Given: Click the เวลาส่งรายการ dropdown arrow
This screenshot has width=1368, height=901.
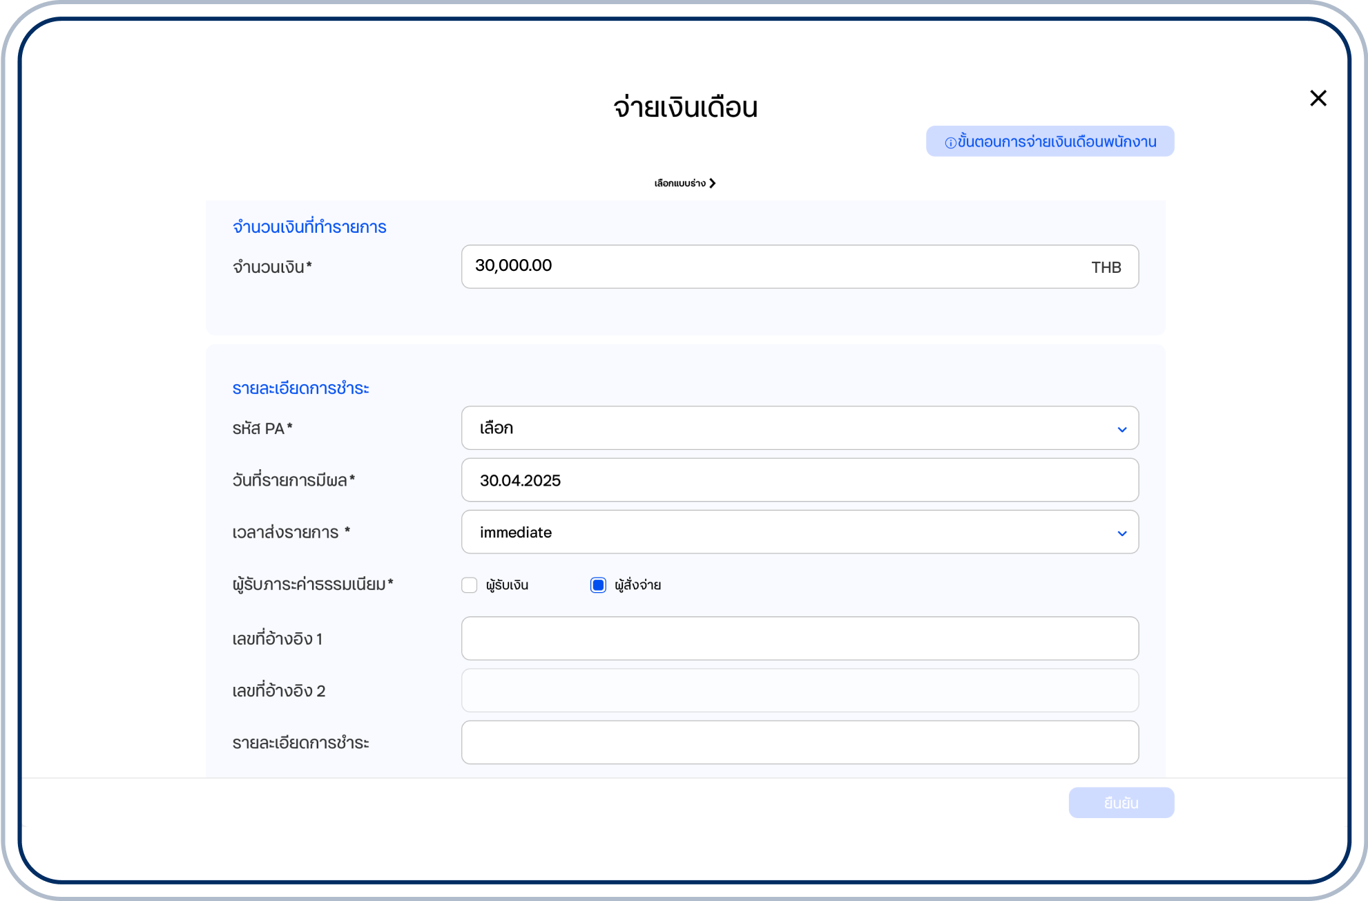Looking at the screenshot, I should coord(1121,533).
